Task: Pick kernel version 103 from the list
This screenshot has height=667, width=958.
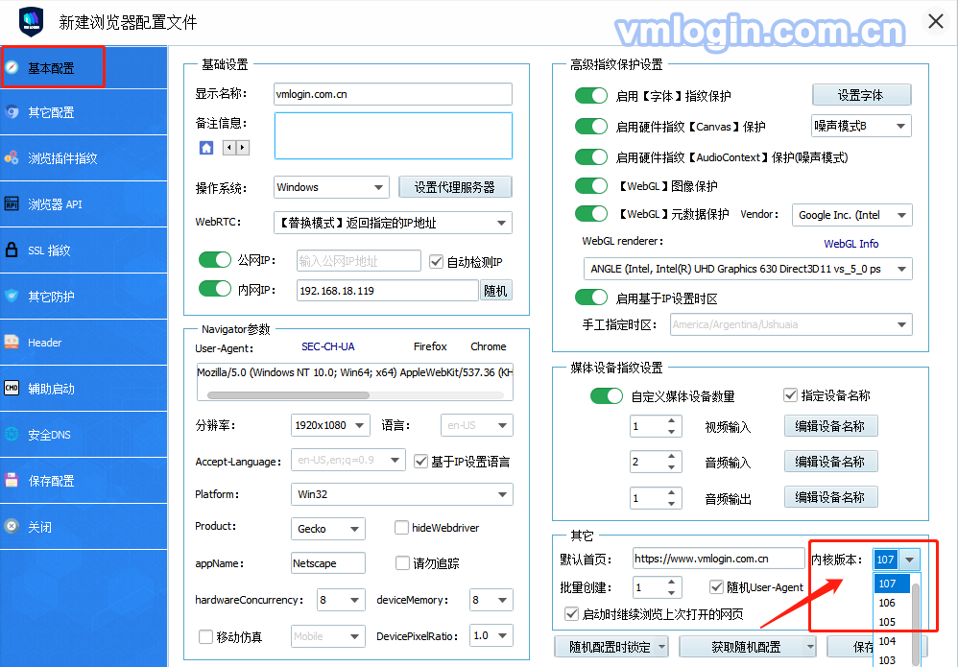Action: (892, 659)
